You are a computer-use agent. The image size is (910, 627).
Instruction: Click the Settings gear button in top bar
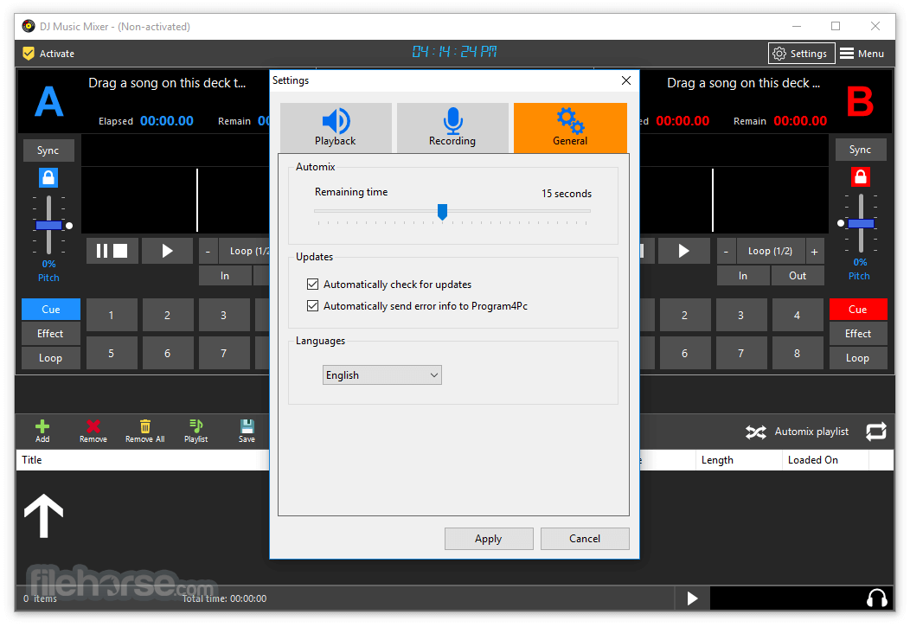(801, 54)
